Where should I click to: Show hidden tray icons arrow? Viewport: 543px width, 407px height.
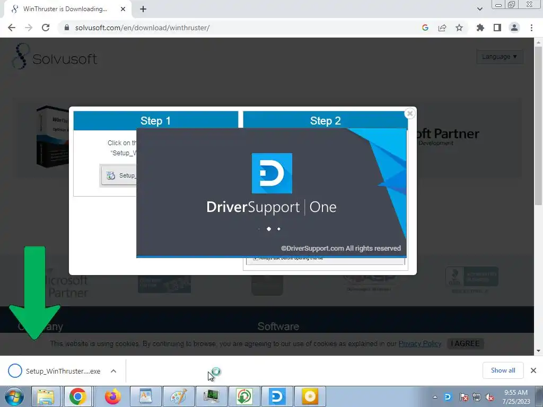point(435,397)
